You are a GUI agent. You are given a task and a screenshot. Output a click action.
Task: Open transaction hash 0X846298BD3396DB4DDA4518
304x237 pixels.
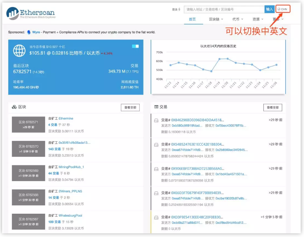pyautogui.click(x=197, y=120)
